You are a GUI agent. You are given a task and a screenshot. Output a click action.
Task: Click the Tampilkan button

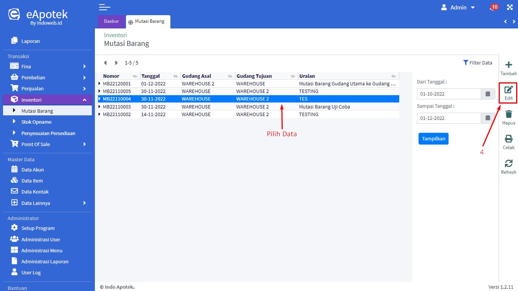pos(433,139)
